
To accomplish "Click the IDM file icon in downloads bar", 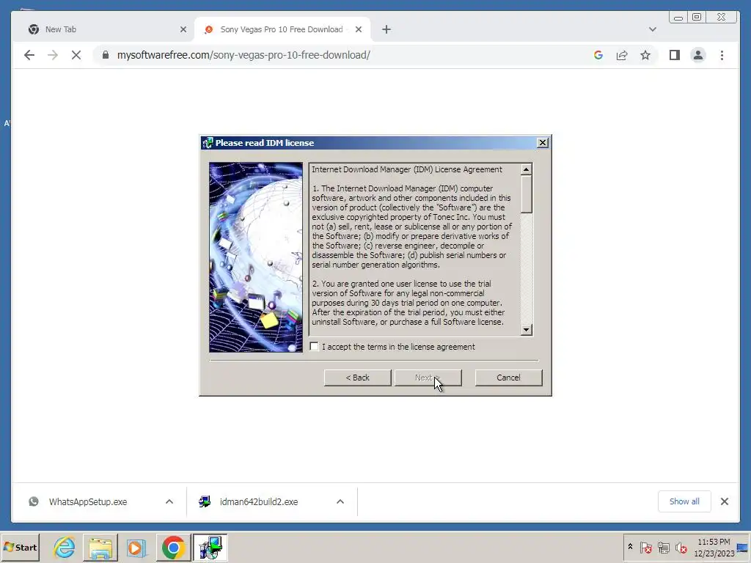I will [x=205, y=501].
